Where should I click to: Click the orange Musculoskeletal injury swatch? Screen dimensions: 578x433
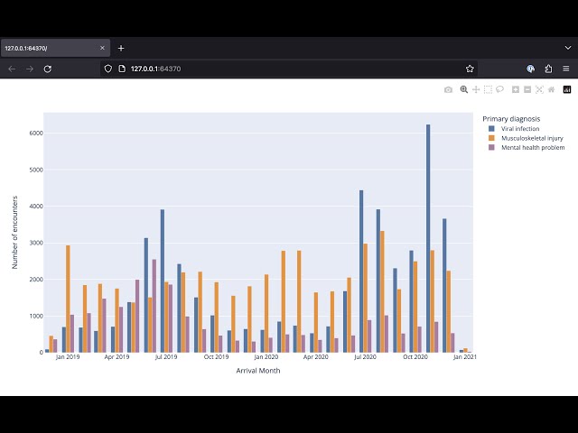point(491,138)
